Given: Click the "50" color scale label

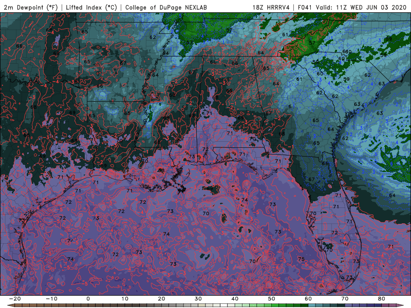Looking at the screenshot, I should (x=272, y=299).
